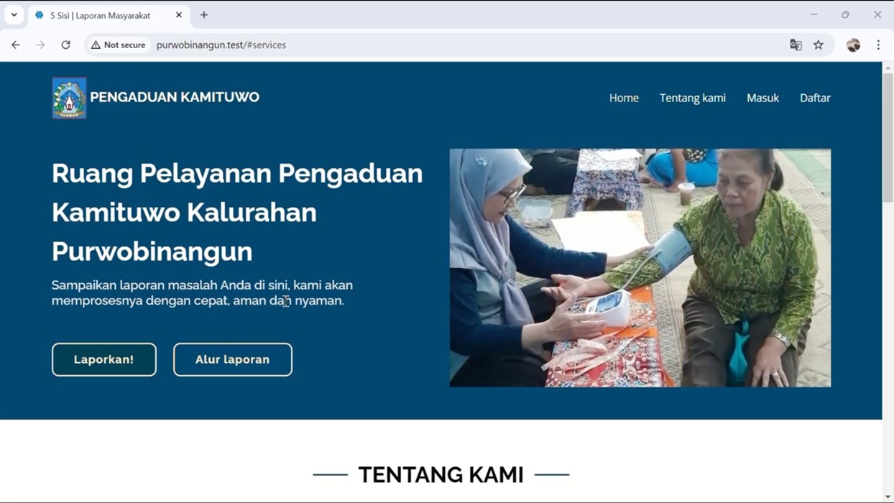This screenshot has height=503, width=894.
Task: Open a new tab with plus button
Action: (204, 15)
